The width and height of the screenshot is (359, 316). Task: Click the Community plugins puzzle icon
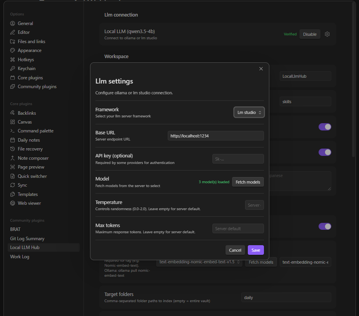(x=13, y=87)
